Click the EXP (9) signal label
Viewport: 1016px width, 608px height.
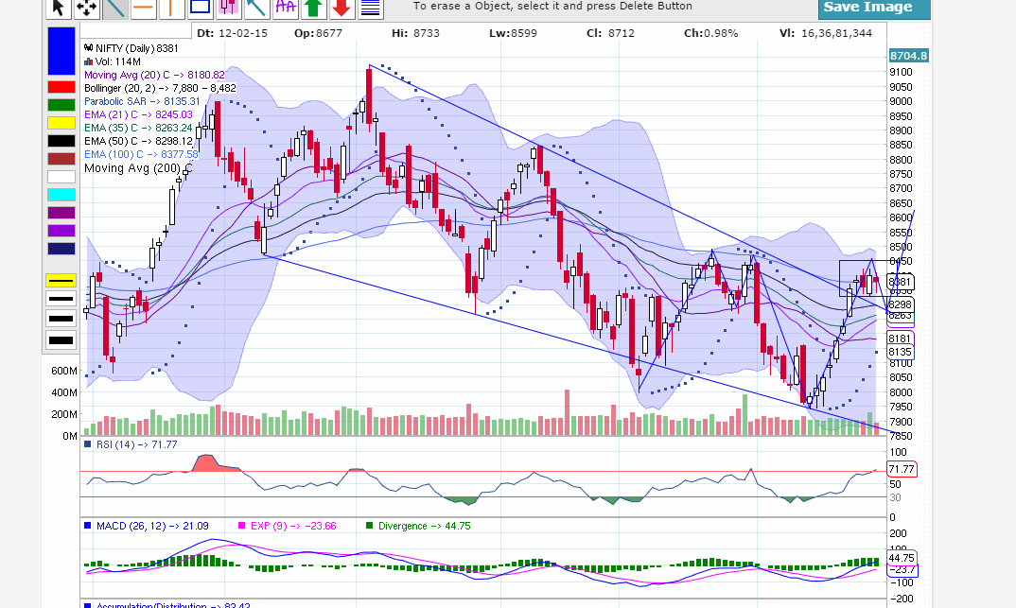[x=288, y=526]
